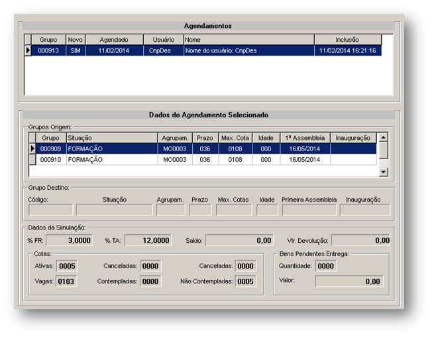Click the Contempladas field
This screenshot has height=337, width=432.
(150, 281)
